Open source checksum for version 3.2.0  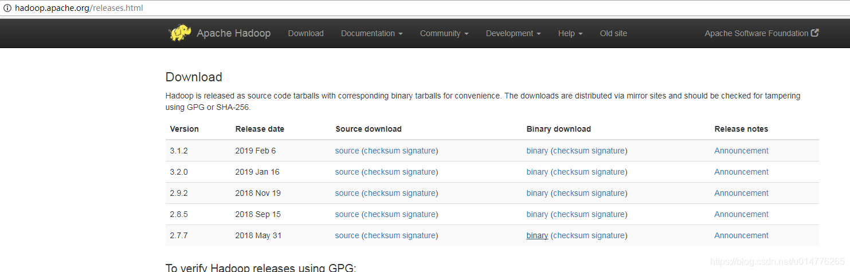(x=382, y=172)
